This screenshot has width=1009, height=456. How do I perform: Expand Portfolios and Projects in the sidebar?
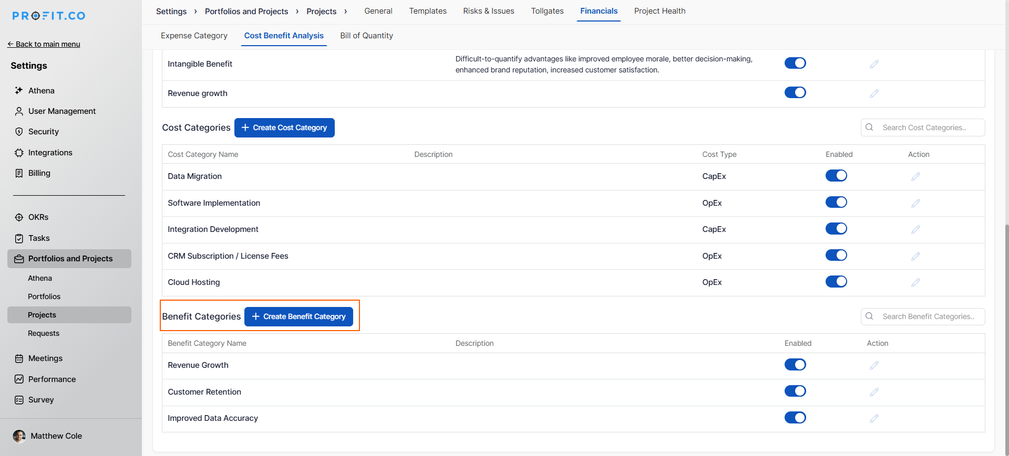[x=70, y=259]
